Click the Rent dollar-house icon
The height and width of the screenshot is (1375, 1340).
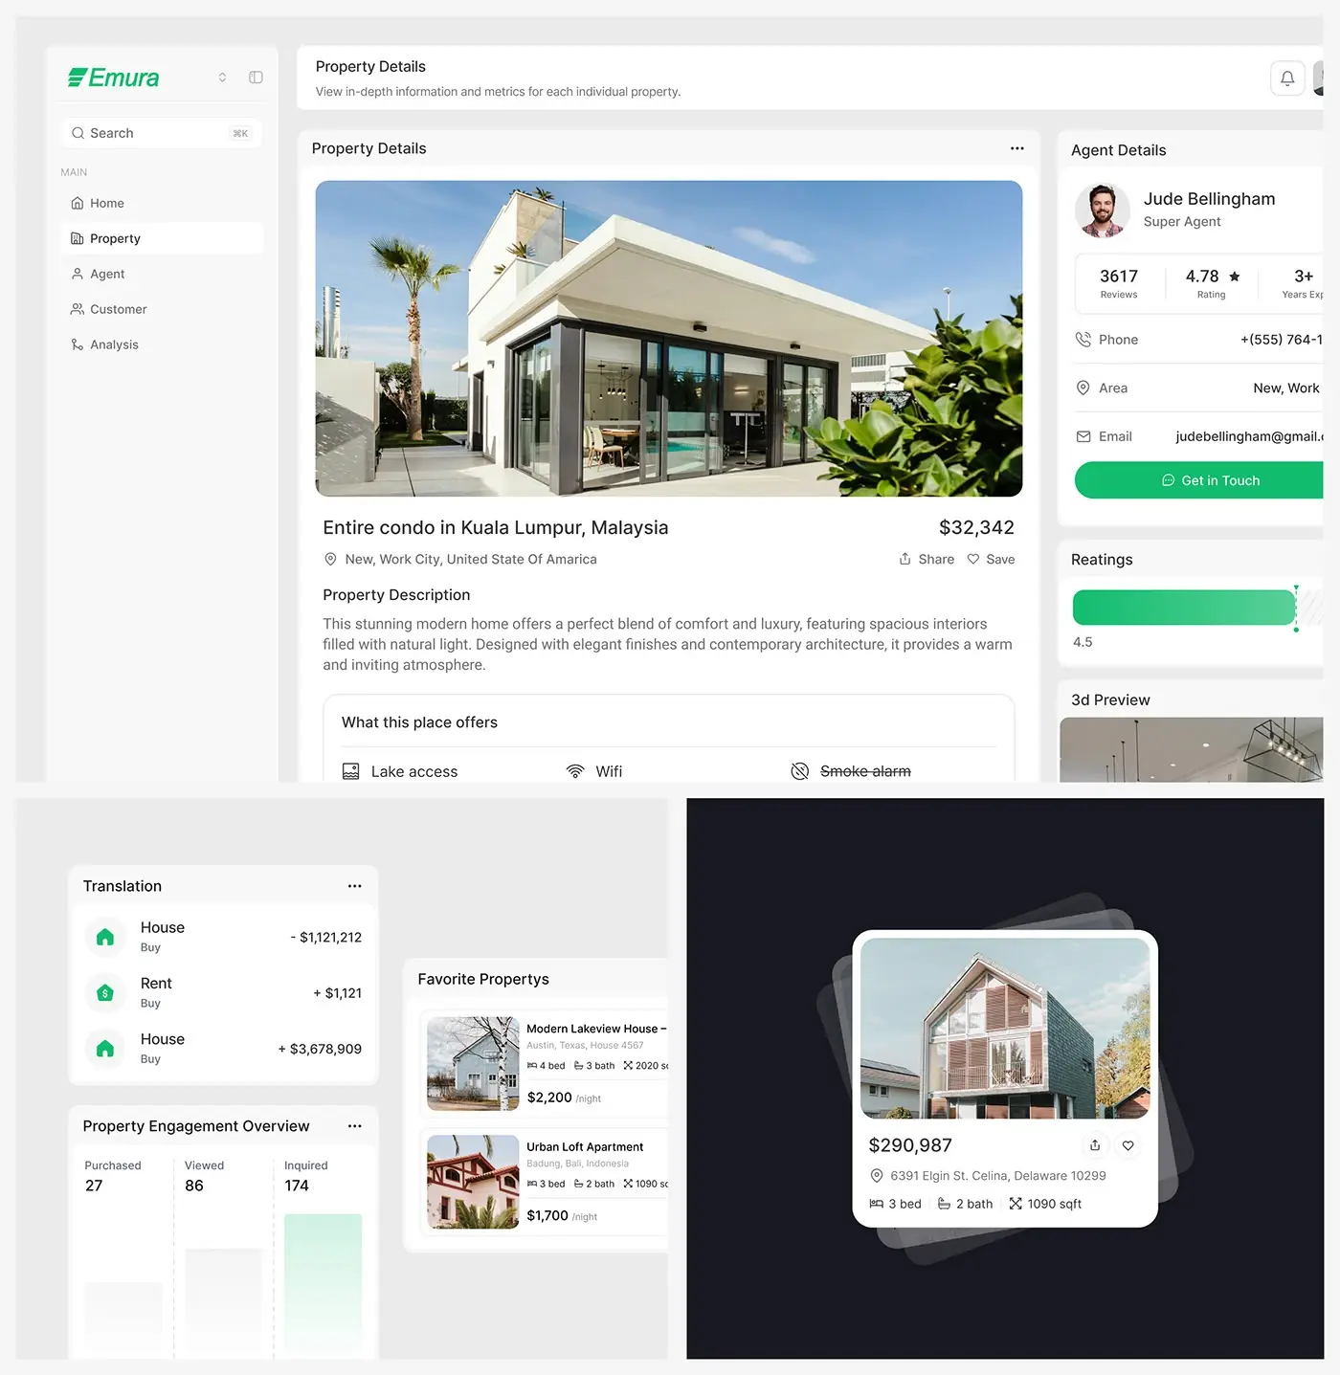pos(105,993)
